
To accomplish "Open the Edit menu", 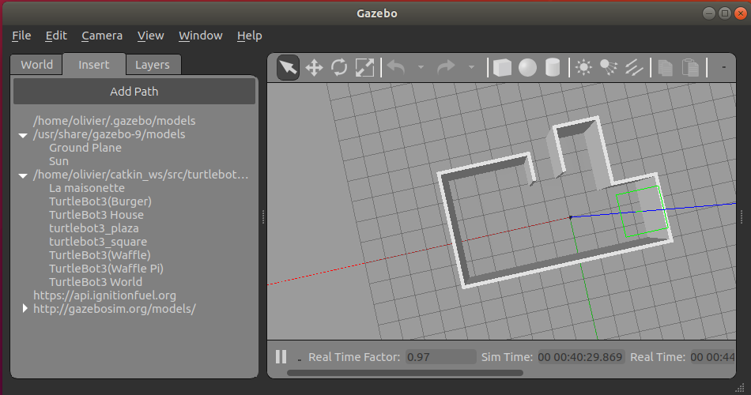I will 56,36.
